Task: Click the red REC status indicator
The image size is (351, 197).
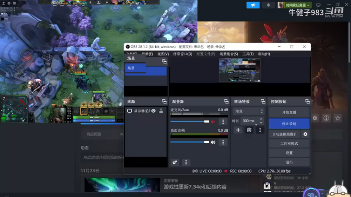Action: (226, 171)
